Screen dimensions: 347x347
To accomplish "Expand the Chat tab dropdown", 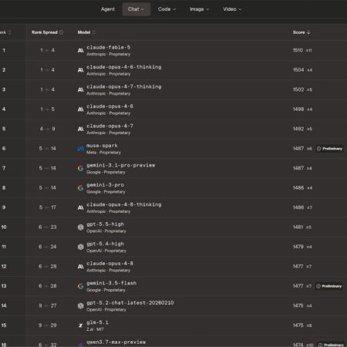I will click(136, 9).
